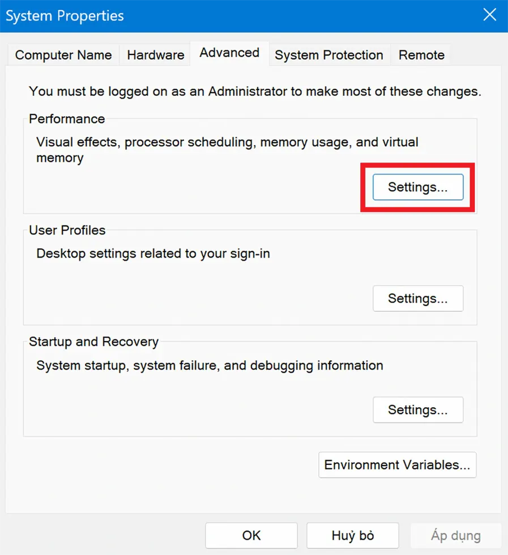
Task: Cancel with the Huỷ bỏ button
Action: (x=352, y=535)
